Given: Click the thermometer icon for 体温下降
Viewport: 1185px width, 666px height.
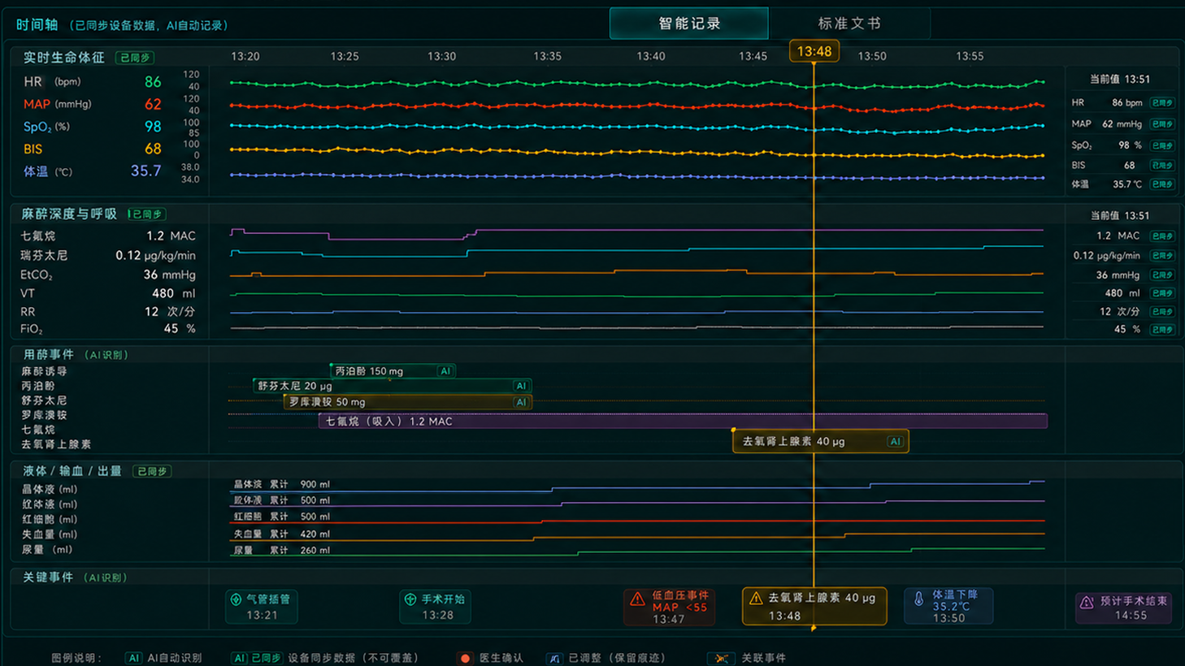Looking at the screenshot, I should point(919,599).
